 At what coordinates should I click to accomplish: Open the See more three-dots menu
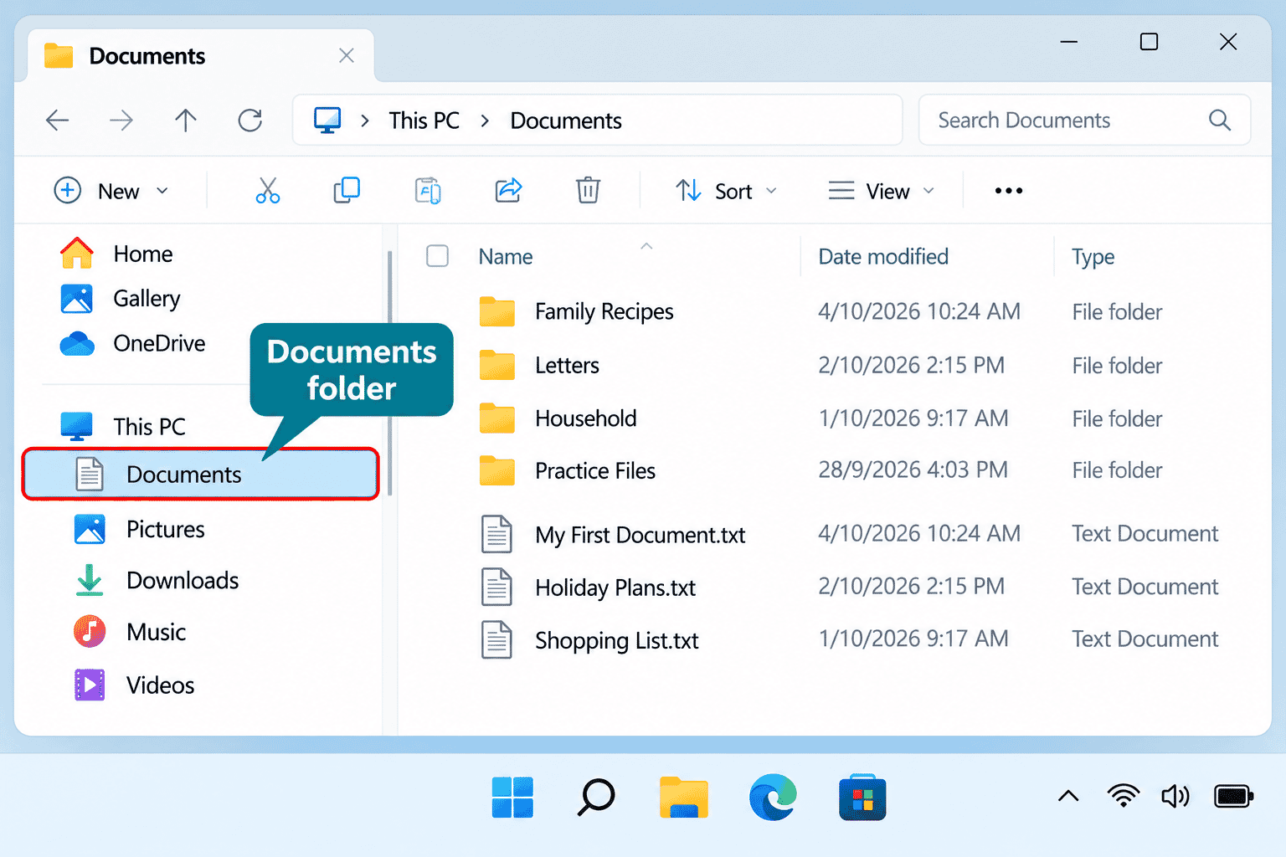point(1009,191)
